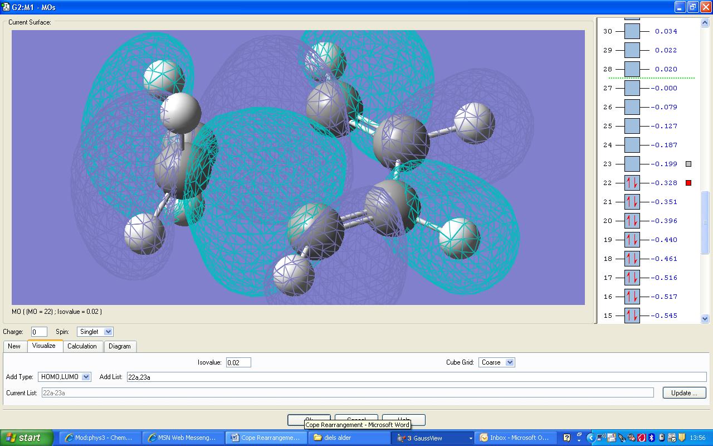The image size is (713, 446).
Task: Open diels alder folder in taskbar
Action: coord(348,438)
